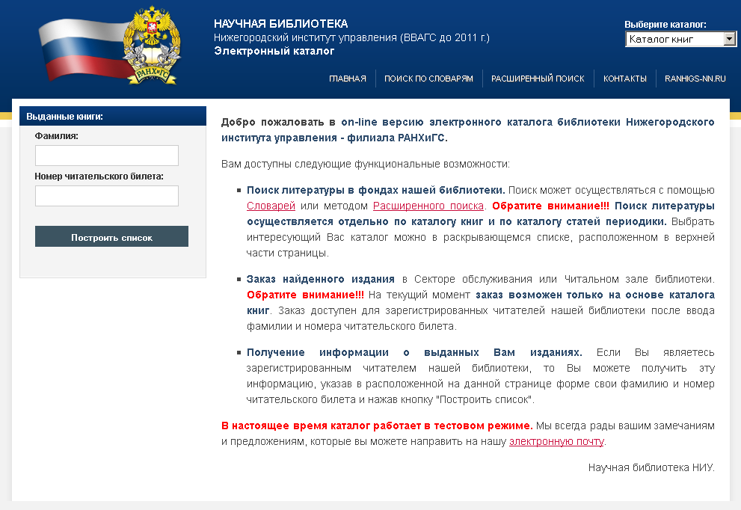Visit the RANHIGS-NN.RU menu link
The height and width of the screenshot is (510, 741).
(695, 79)
